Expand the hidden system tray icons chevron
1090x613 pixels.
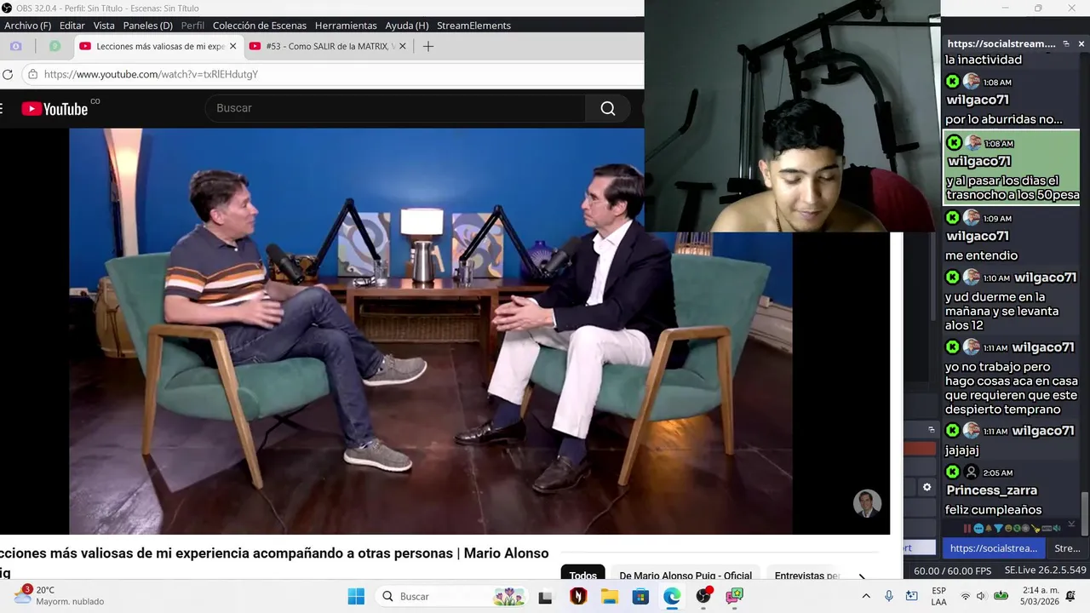click(866, 596)
